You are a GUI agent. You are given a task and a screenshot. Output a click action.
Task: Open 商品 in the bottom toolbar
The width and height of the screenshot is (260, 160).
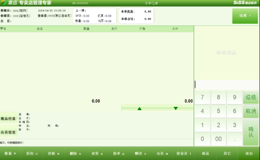[x=205, y=154]
